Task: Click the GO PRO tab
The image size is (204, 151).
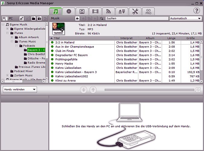Action: pyautogui.click(x=148, y=11)
